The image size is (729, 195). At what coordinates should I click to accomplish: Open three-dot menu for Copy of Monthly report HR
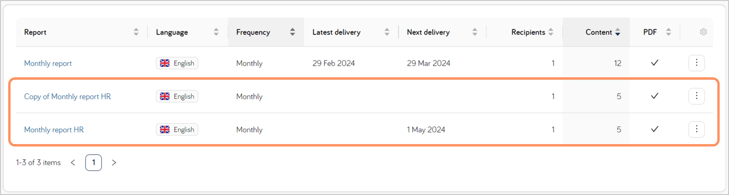click(x=696, y=96)
